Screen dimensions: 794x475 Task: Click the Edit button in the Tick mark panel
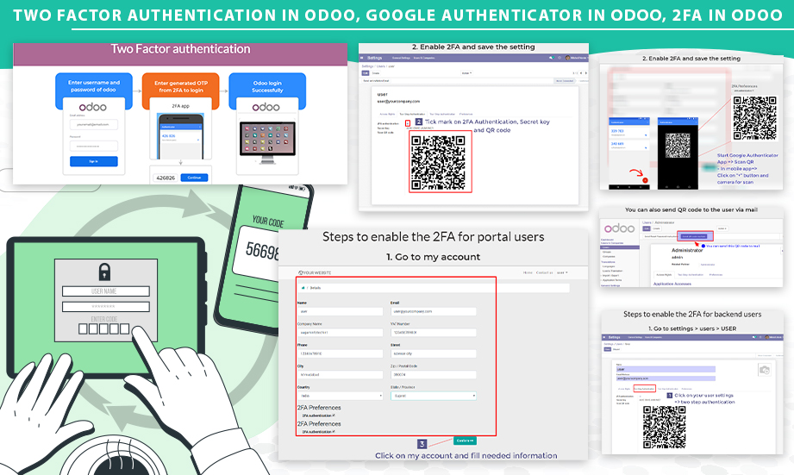[x=365, y=73]
